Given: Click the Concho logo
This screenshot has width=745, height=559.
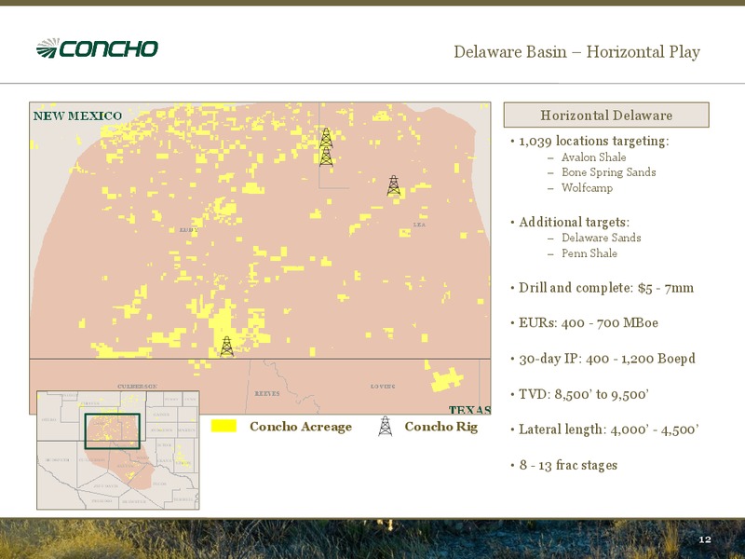Looking at the screenshot, I should [97, 48].
